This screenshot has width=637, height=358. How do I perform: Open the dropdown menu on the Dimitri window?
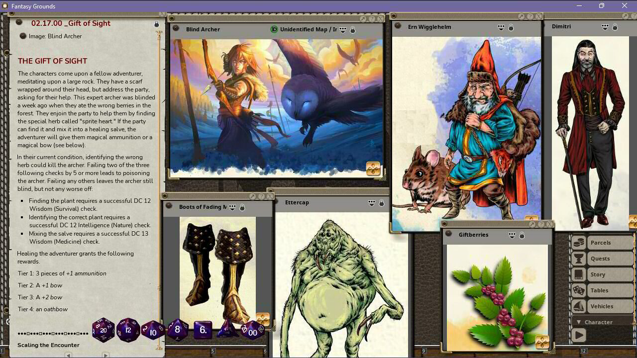[606, 27]
